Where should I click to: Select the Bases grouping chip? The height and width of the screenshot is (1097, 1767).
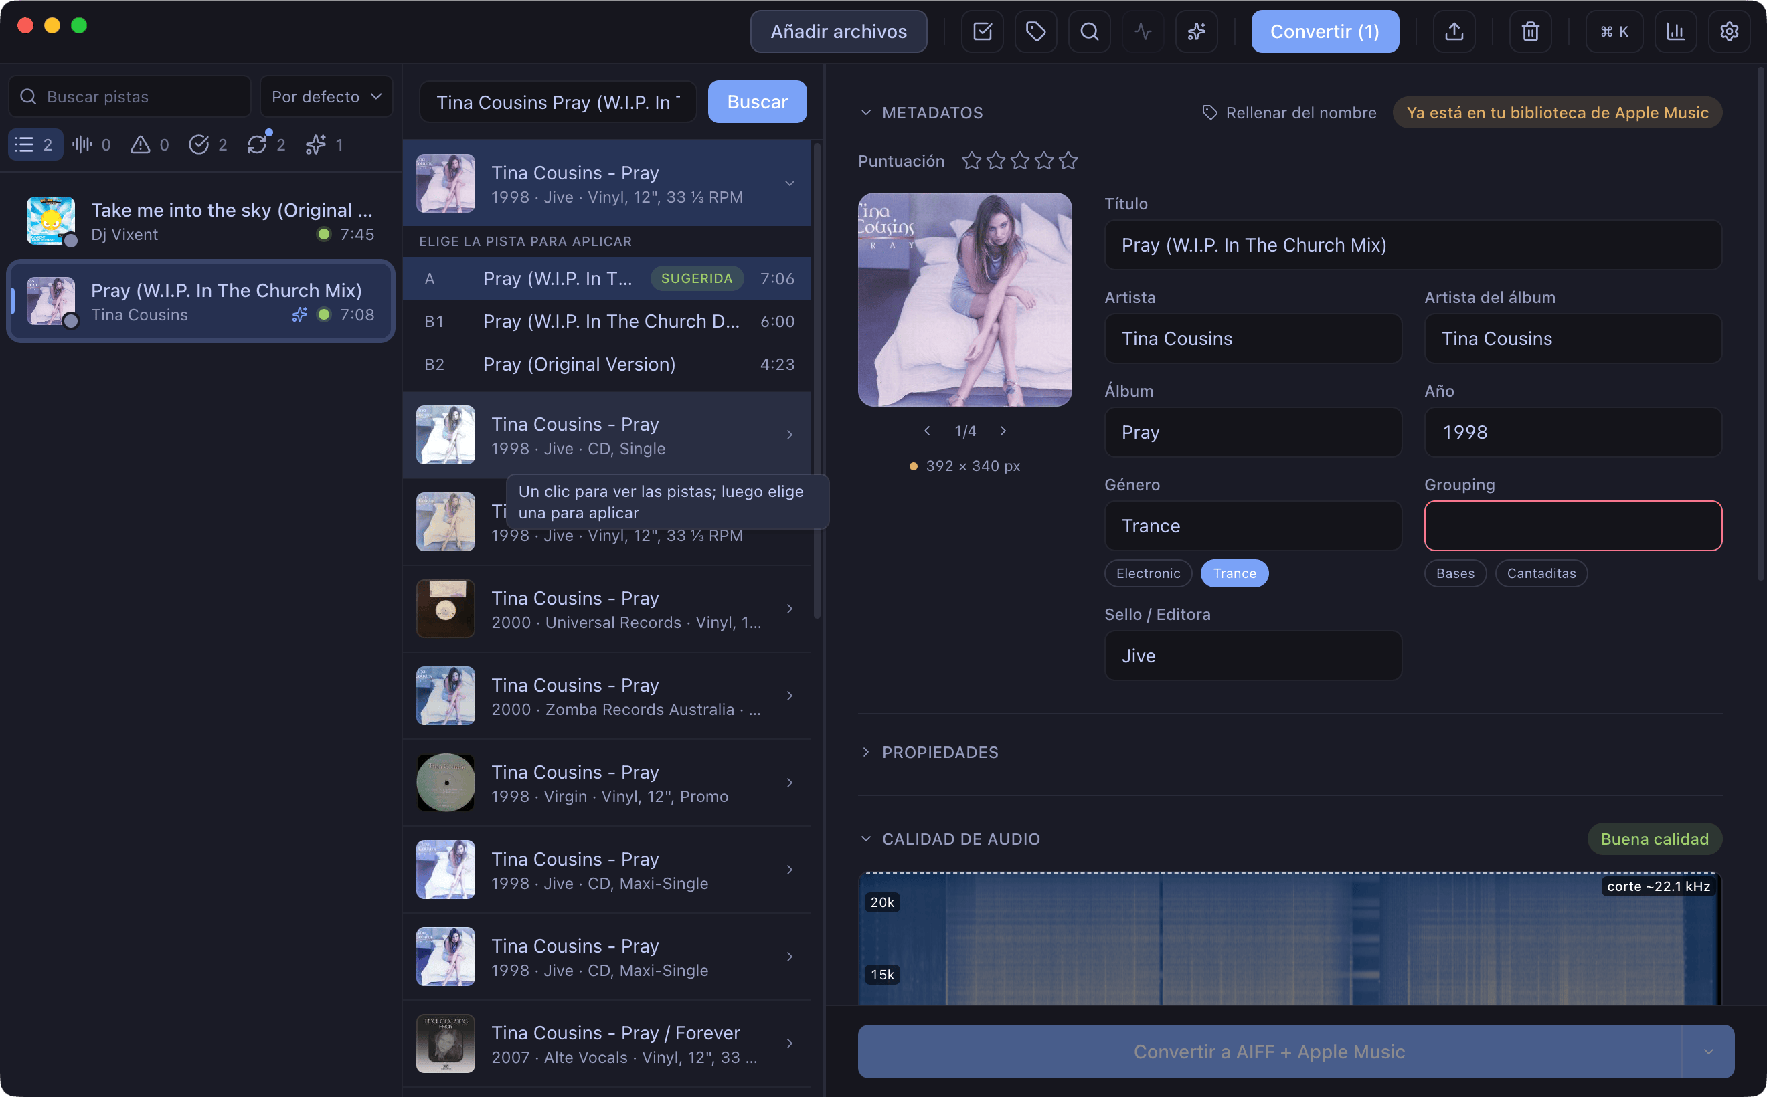tap(1456, 573)
